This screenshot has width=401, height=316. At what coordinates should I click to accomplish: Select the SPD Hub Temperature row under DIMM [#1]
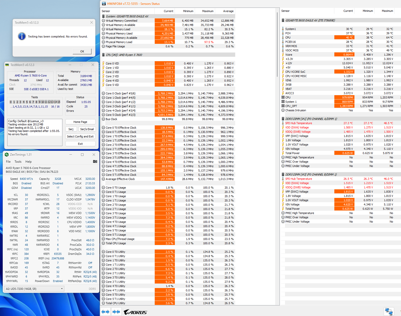[x=341, y=123]
